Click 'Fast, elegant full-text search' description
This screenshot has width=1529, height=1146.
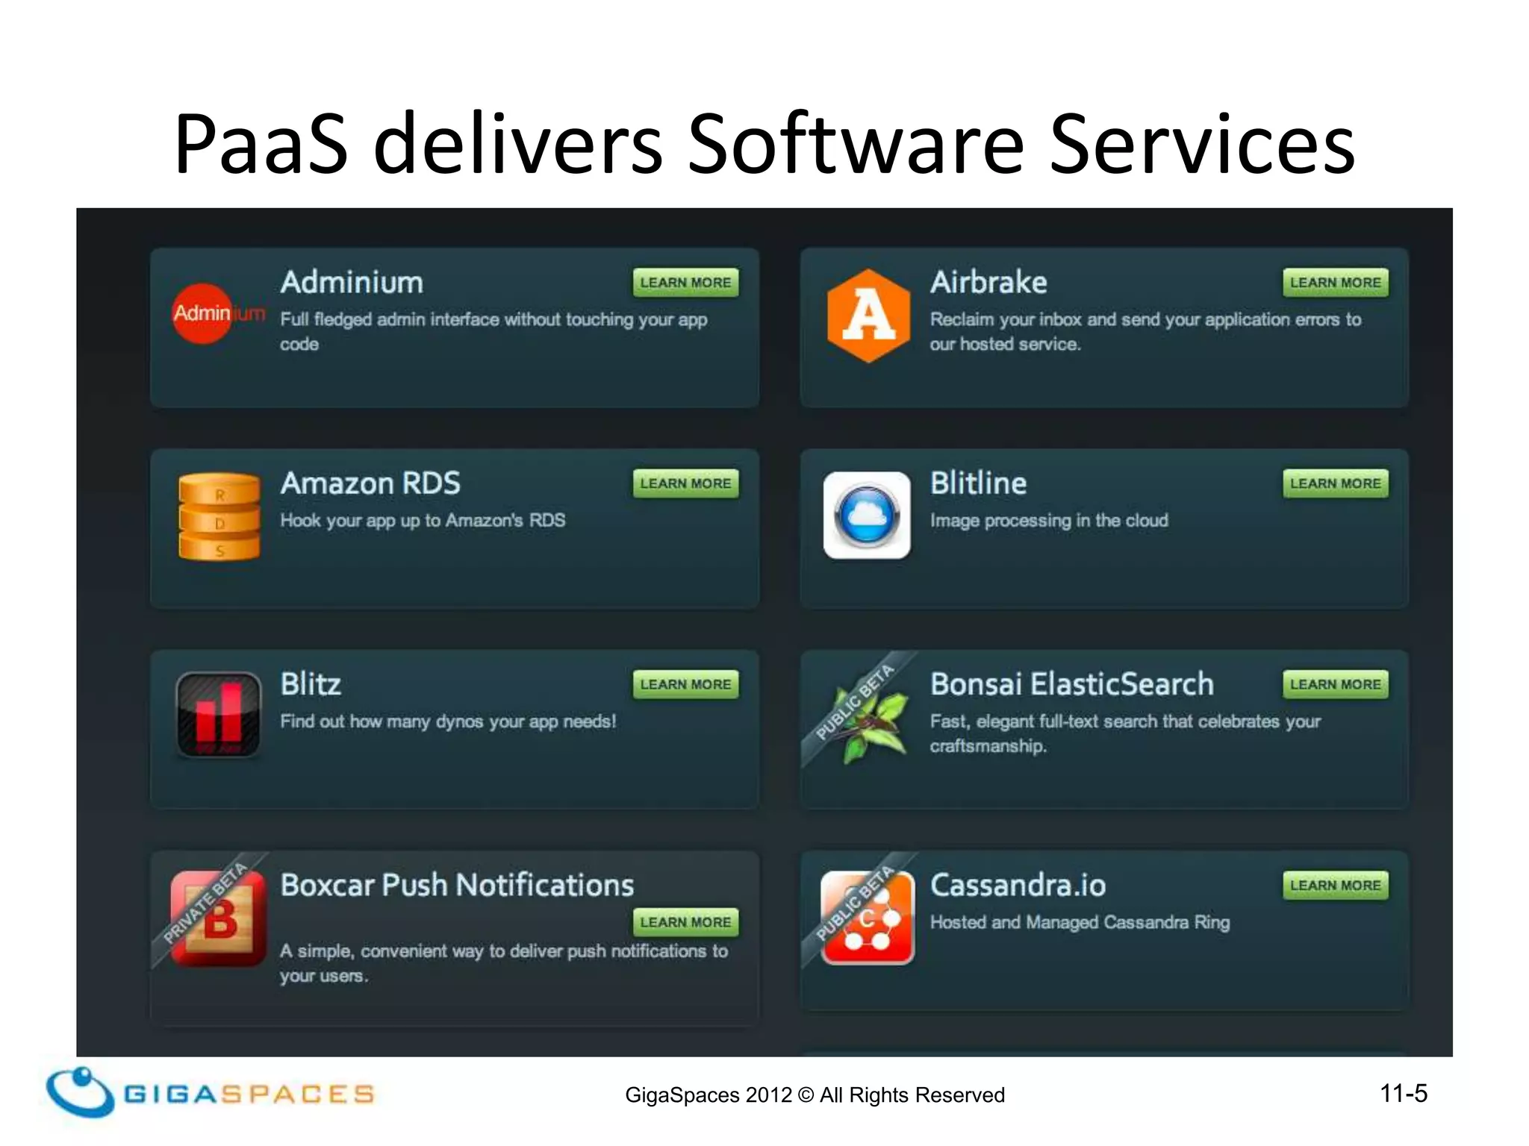coord(1125,733)
